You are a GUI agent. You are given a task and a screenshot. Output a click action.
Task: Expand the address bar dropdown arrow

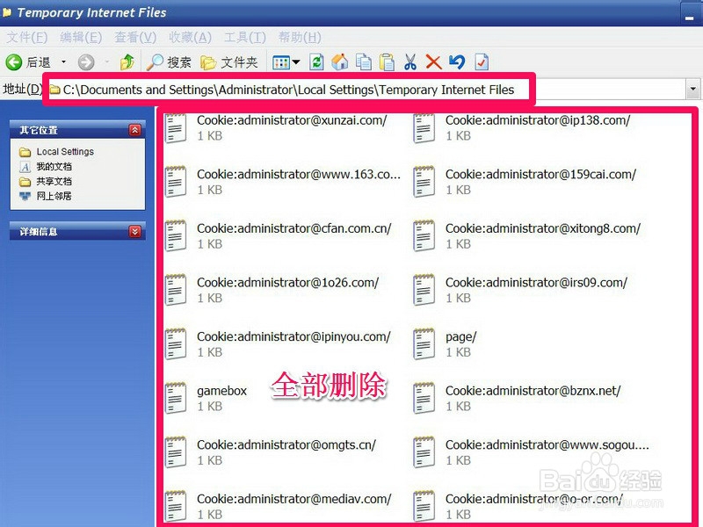693,89
